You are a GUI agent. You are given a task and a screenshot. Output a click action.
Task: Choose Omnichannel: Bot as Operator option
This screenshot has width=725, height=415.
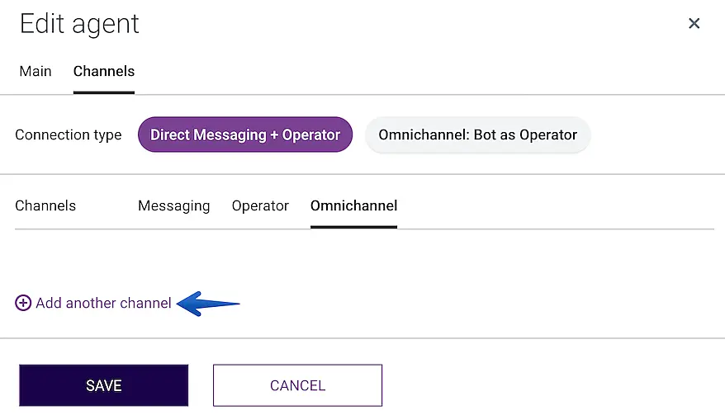coord(477,134)
